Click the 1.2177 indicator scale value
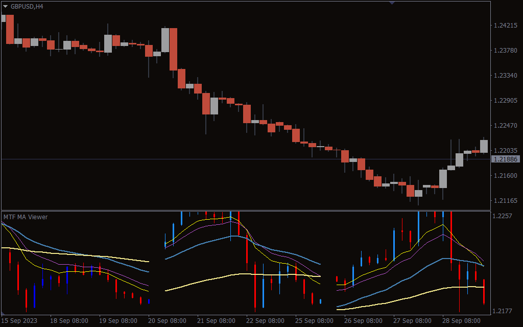The image size is (523, 327). [x=502, y=311]
